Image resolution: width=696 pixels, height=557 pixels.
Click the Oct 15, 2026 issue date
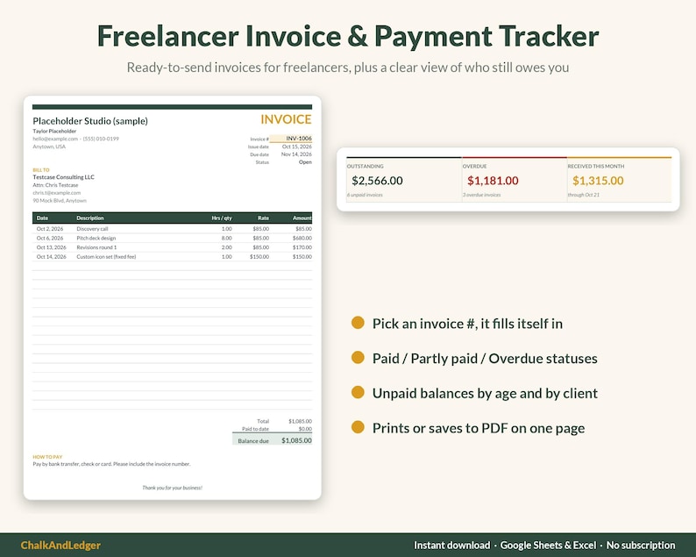coord(297,146)
